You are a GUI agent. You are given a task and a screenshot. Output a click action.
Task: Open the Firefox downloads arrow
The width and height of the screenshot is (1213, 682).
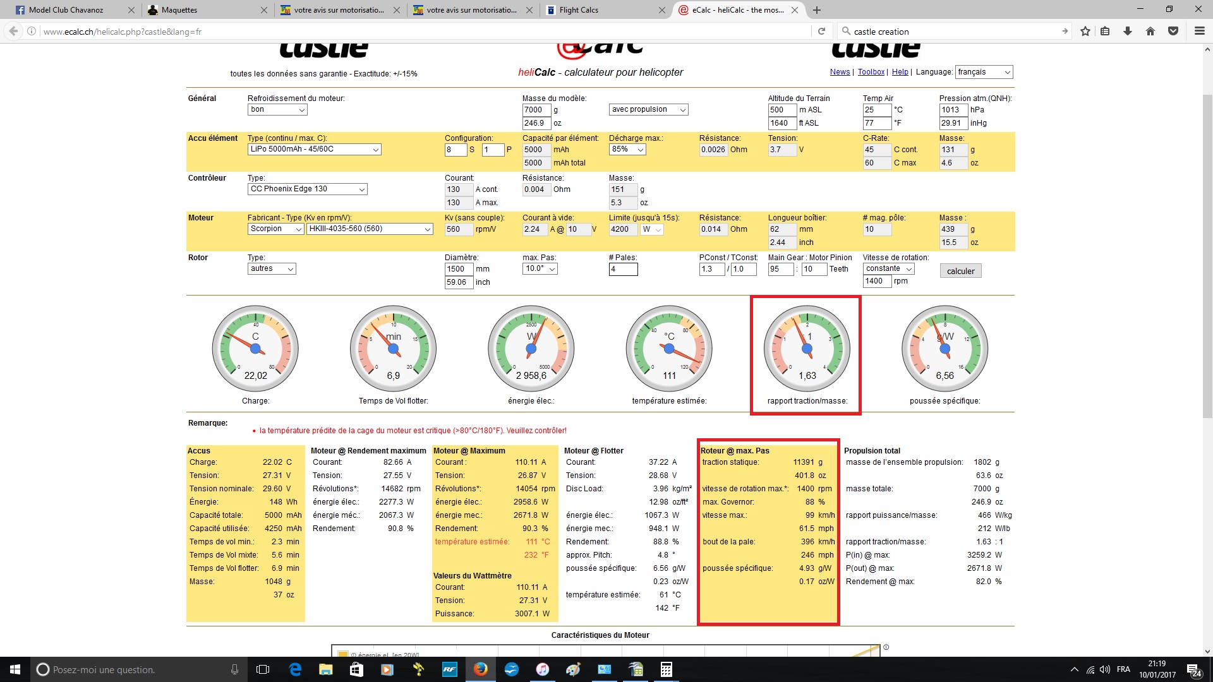(1128, 31)
